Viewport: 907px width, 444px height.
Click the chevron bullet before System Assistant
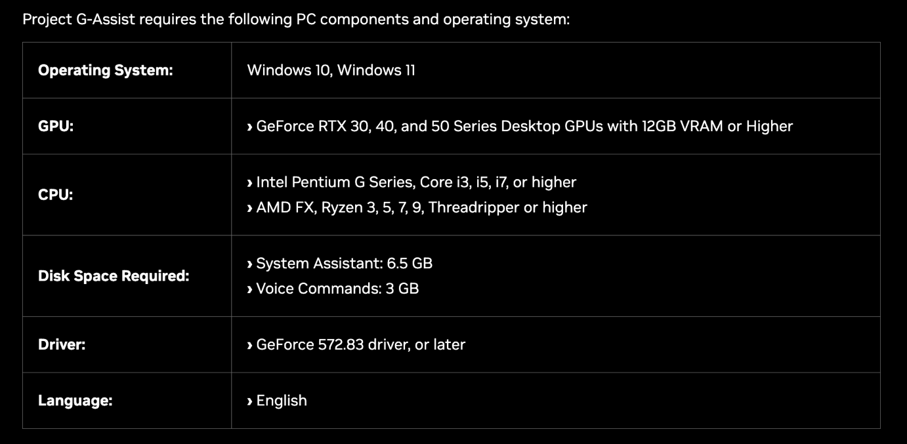[249, 264]
